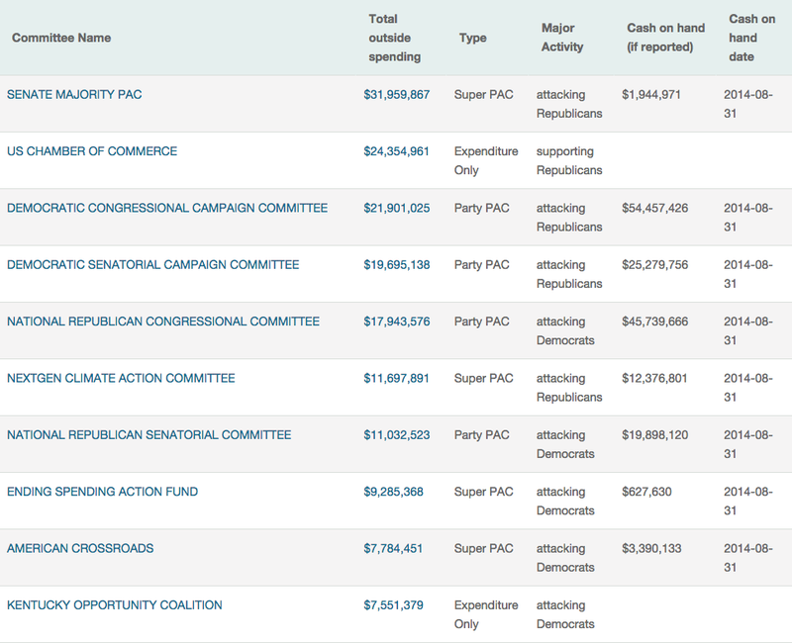Click KENTUCKY OPPORTUNITY COALITION link
This screenshot has width=792, height=643.
(115, 605)
